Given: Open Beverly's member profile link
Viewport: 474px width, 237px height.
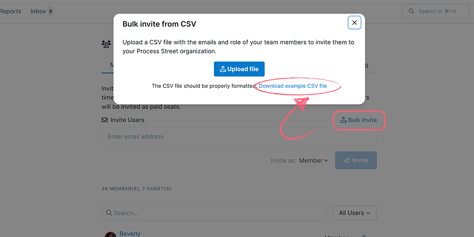Looking at the screenshot, I should (130, 234).
